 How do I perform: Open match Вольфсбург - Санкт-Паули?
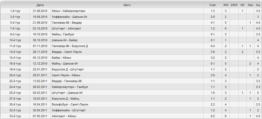pos(70,104)
